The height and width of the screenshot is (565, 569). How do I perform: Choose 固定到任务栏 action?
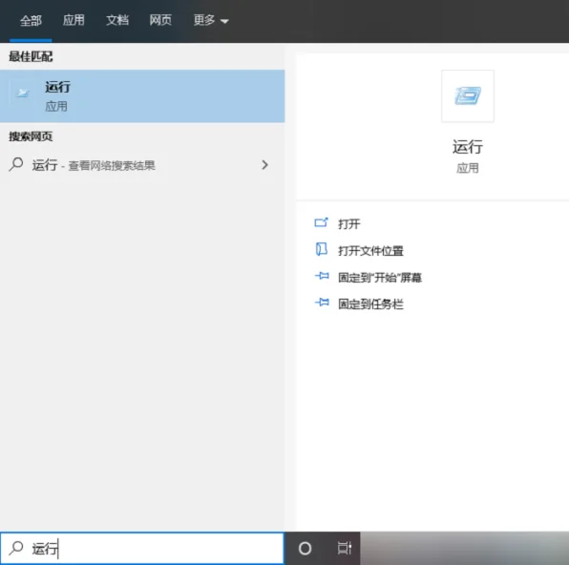tap(370, 304)
